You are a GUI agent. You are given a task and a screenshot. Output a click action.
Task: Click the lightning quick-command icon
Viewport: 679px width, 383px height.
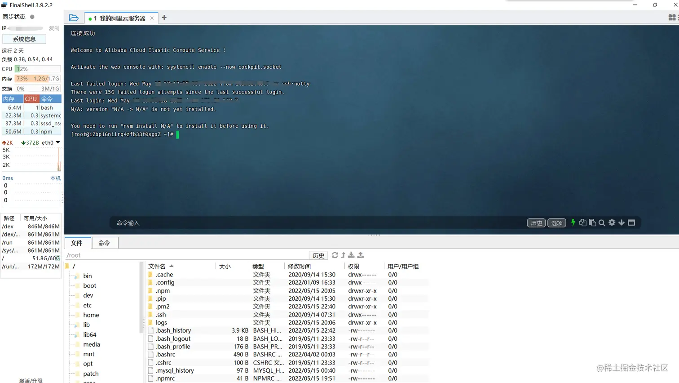click(573, 223)
